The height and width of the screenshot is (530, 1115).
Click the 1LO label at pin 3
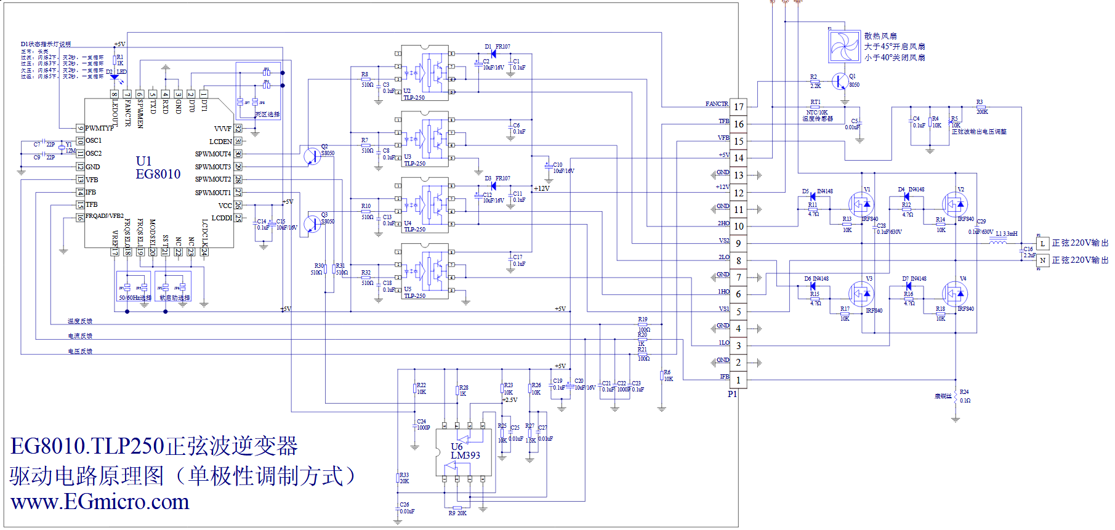[723, 343]
